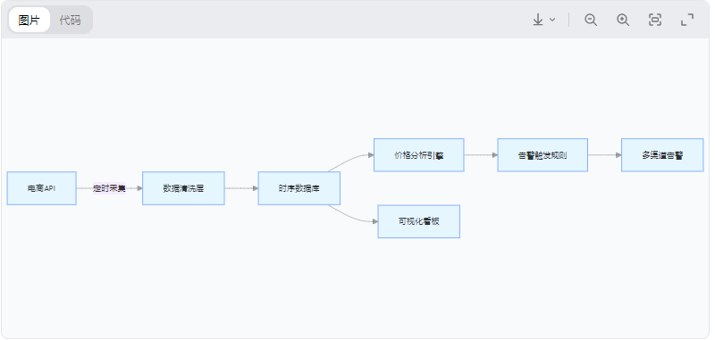Switch to the 图片 tab
This screenshot has height=340, width=715.
[29, 20]
